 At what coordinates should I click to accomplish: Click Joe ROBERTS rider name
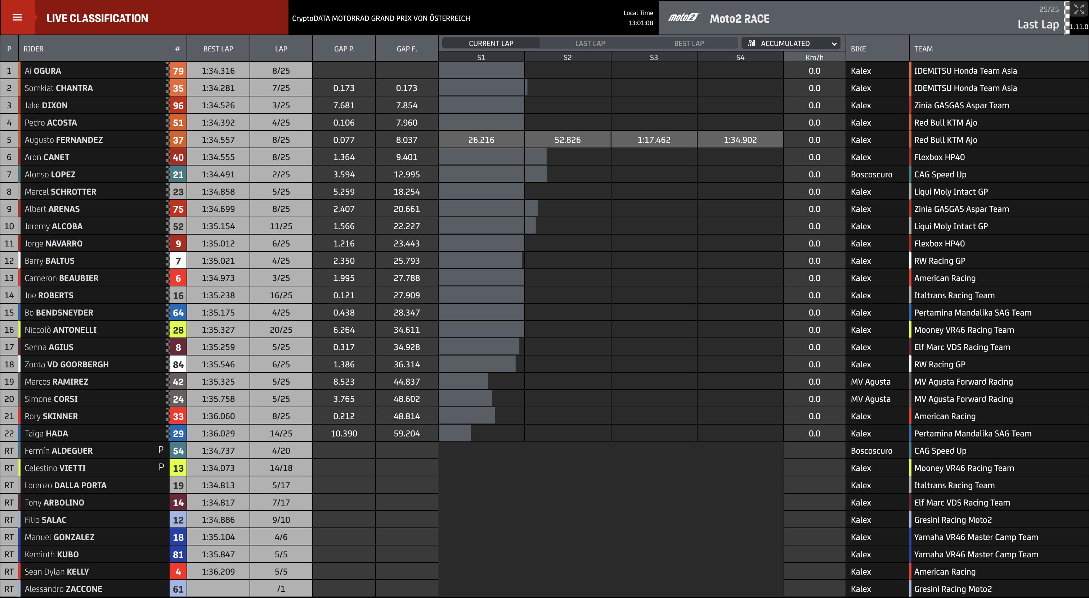click(49, 295)
